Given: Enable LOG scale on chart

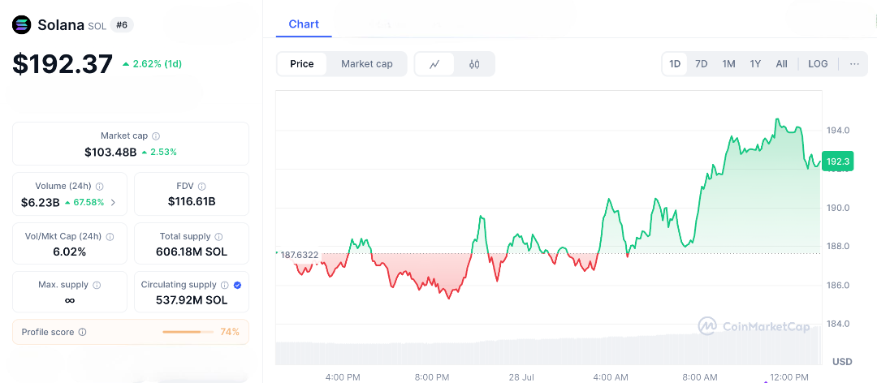Looking at the screenshot, I should [818, 64].
